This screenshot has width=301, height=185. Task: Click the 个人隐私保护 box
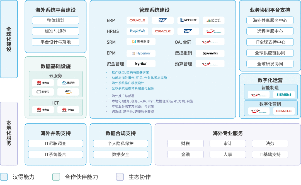click(120, 144)
